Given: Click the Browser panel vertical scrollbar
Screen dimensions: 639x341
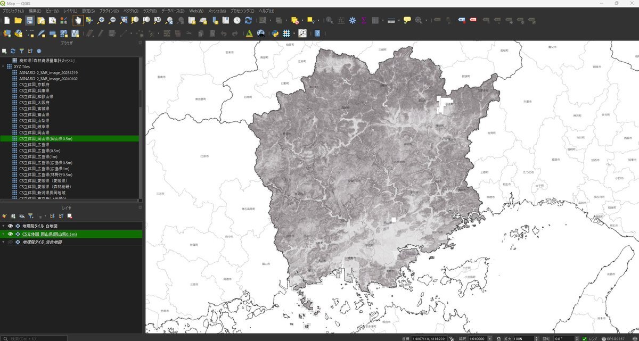Looking at the screenshot, I should (141, 128).
